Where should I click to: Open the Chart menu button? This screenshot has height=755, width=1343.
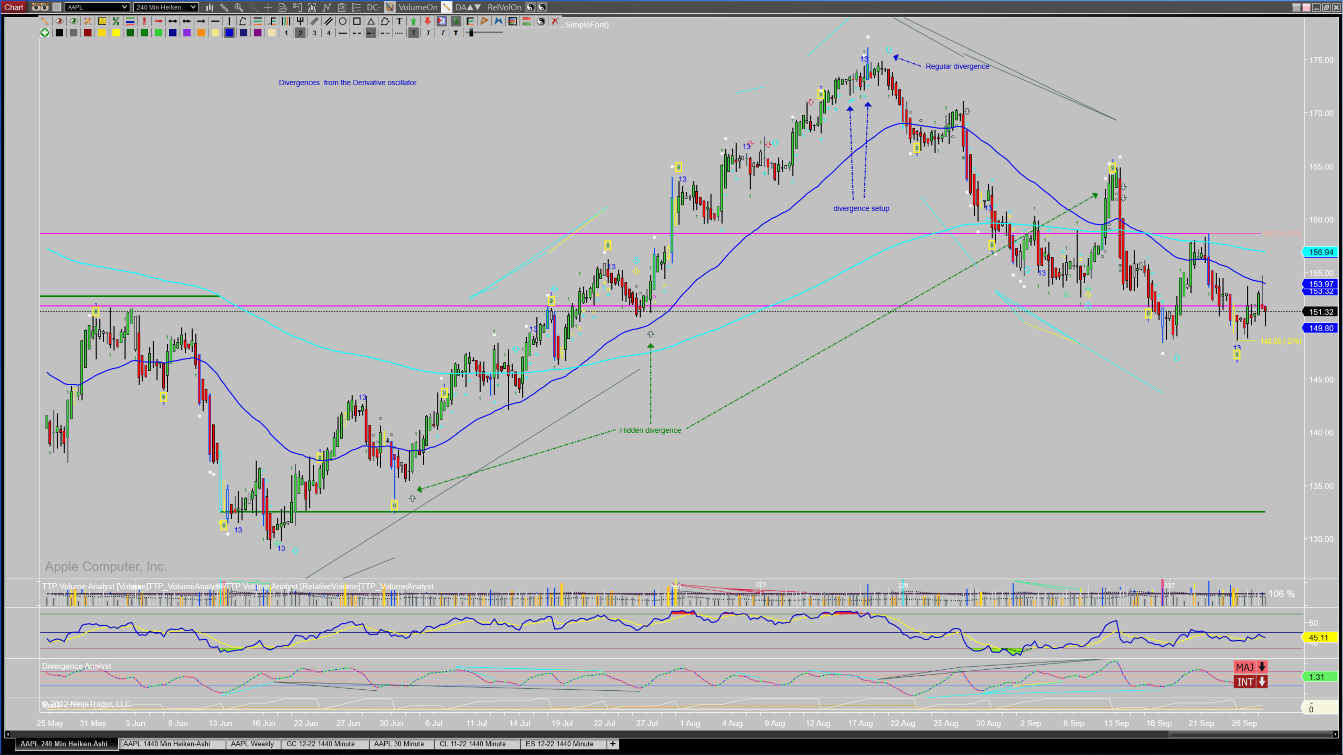click(x=14, y=7)
